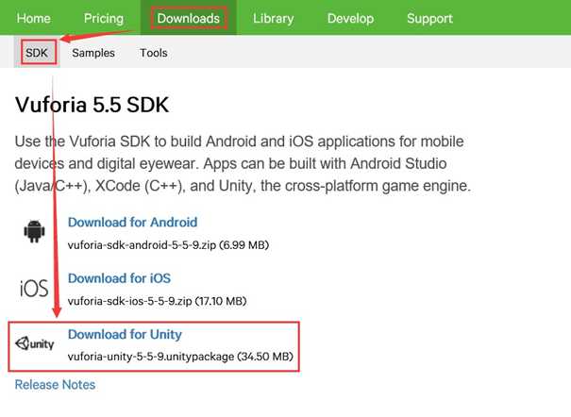Click the Unity logo icon
This screenshot has height=417, width=571.
tap(35, 343)
